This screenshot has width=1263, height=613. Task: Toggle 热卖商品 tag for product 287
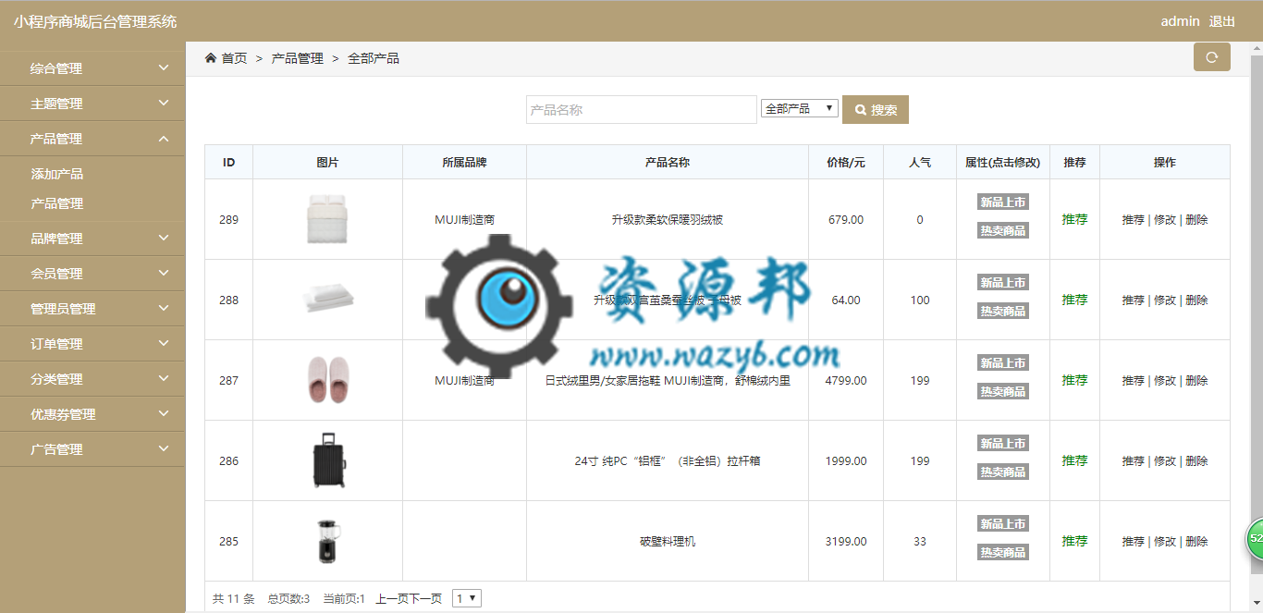coord(1003,392)
